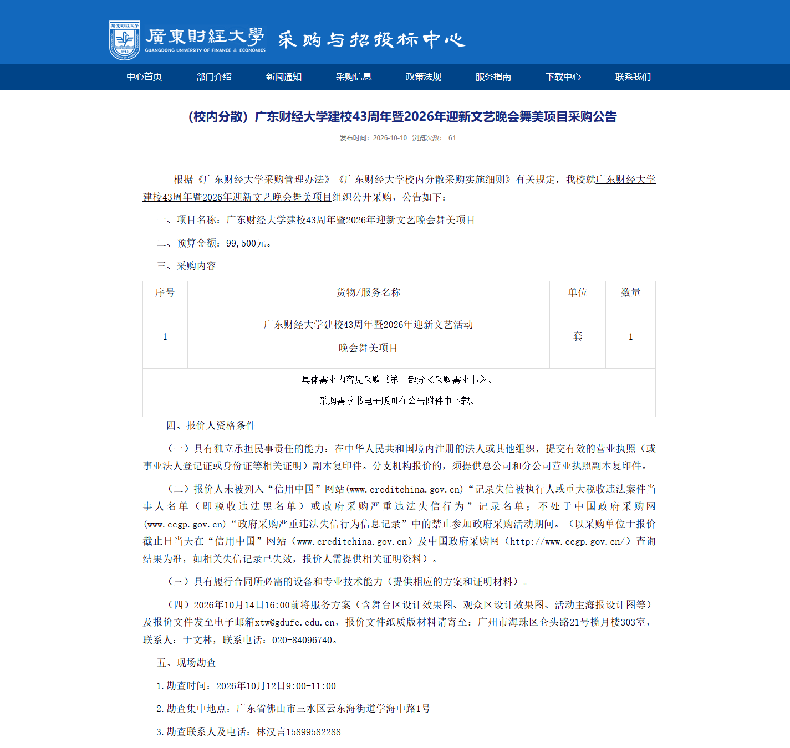Click the 三、采购内容 heading
This screenshot has height=748, width=790.
186,266
